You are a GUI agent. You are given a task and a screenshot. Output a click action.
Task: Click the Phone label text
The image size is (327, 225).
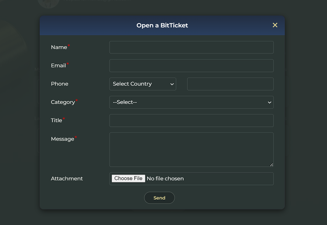(59, 84)
